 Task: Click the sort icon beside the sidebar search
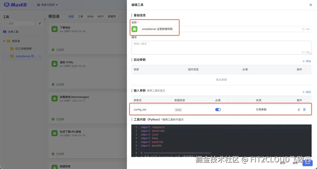pos(40,23)
